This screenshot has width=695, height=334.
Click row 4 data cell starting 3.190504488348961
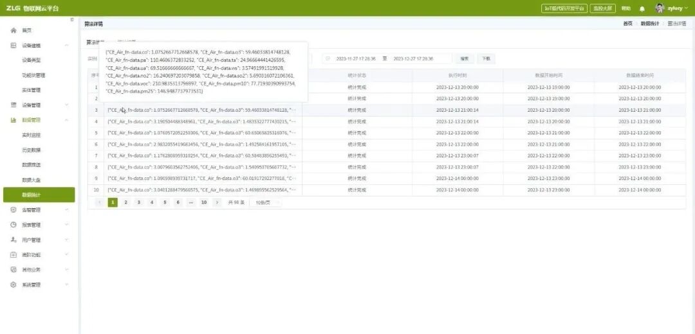tap(203, 121)
